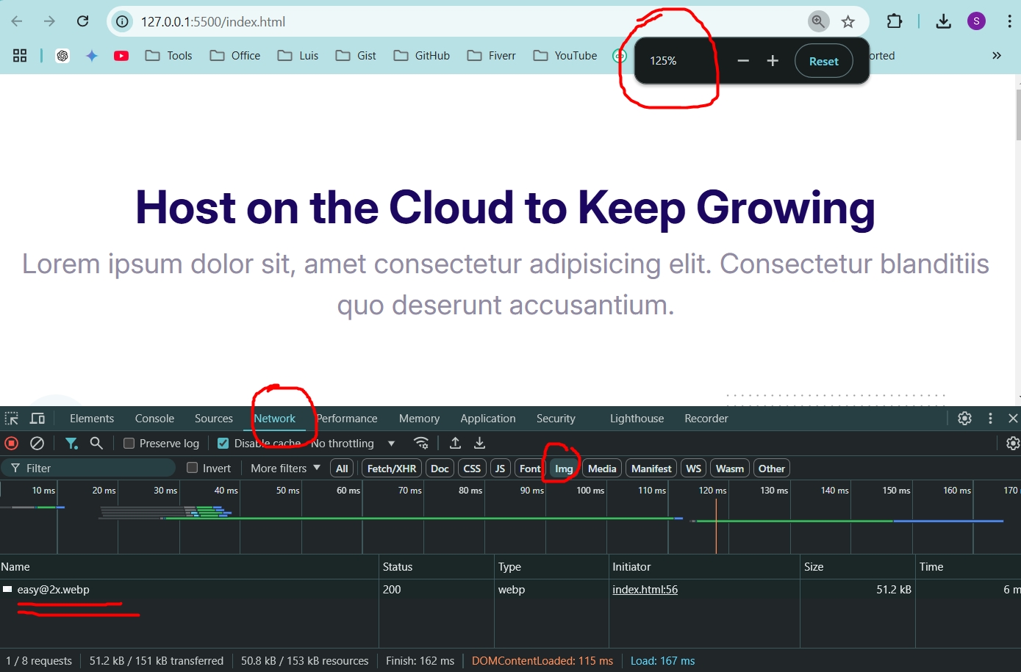Decrease zoom with the minus button

pyautogui.click(x=743, y=61)
